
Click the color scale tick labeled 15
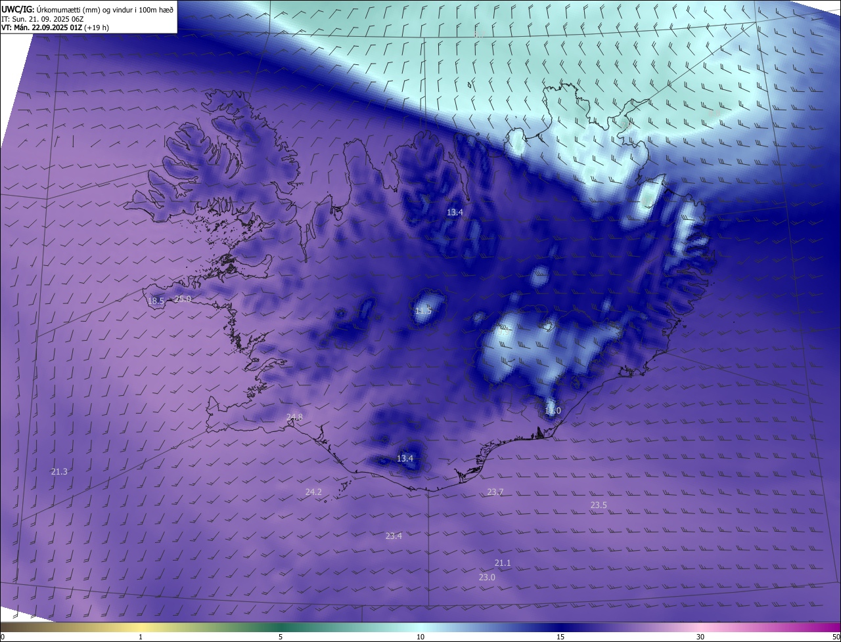pos(560,637)
